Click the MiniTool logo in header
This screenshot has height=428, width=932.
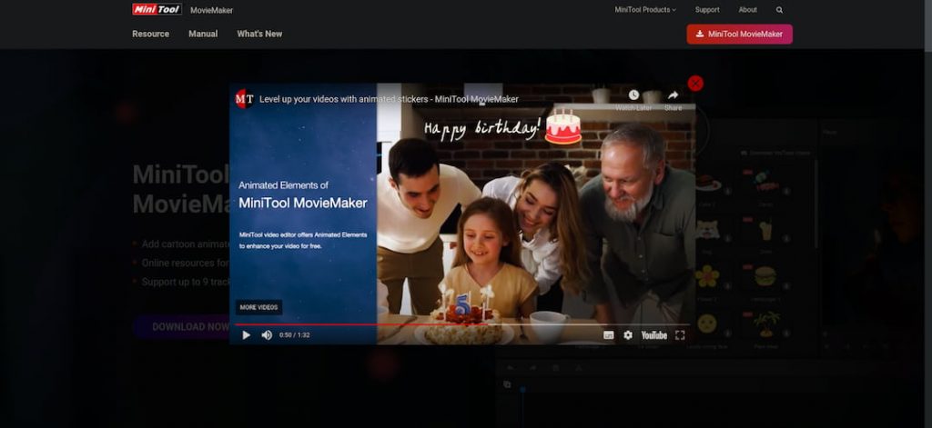[157, 9]
